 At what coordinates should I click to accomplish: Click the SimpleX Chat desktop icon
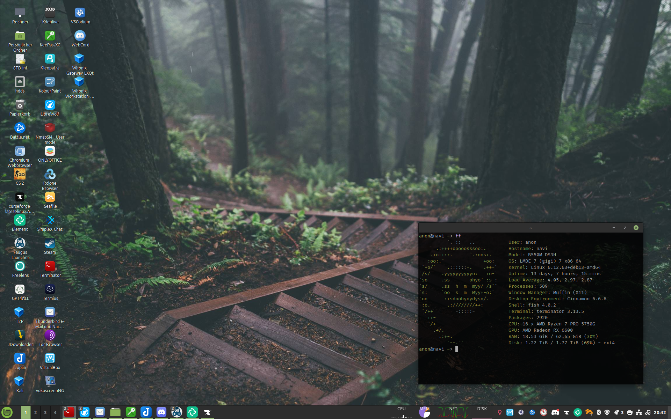[50, 220]
